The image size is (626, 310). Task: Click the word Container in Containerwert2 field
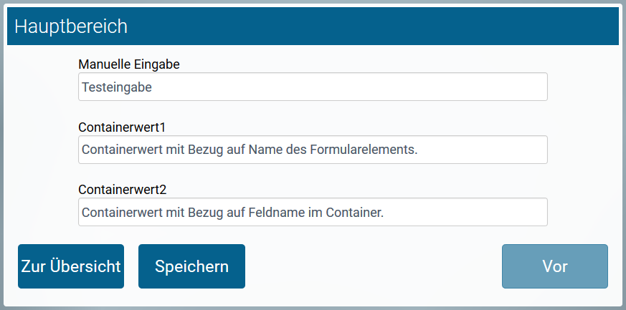[356, 213]
